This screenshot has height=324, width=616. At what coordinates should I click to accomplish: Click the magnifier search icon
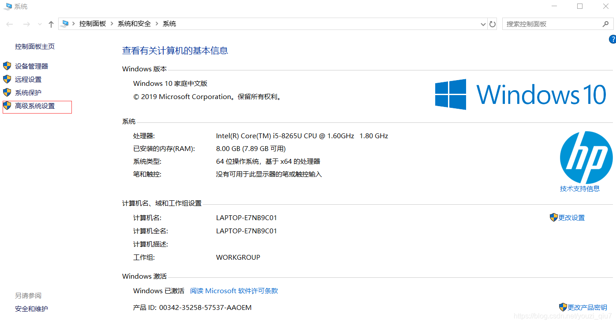pyautogui.click(x=605, y=24)
